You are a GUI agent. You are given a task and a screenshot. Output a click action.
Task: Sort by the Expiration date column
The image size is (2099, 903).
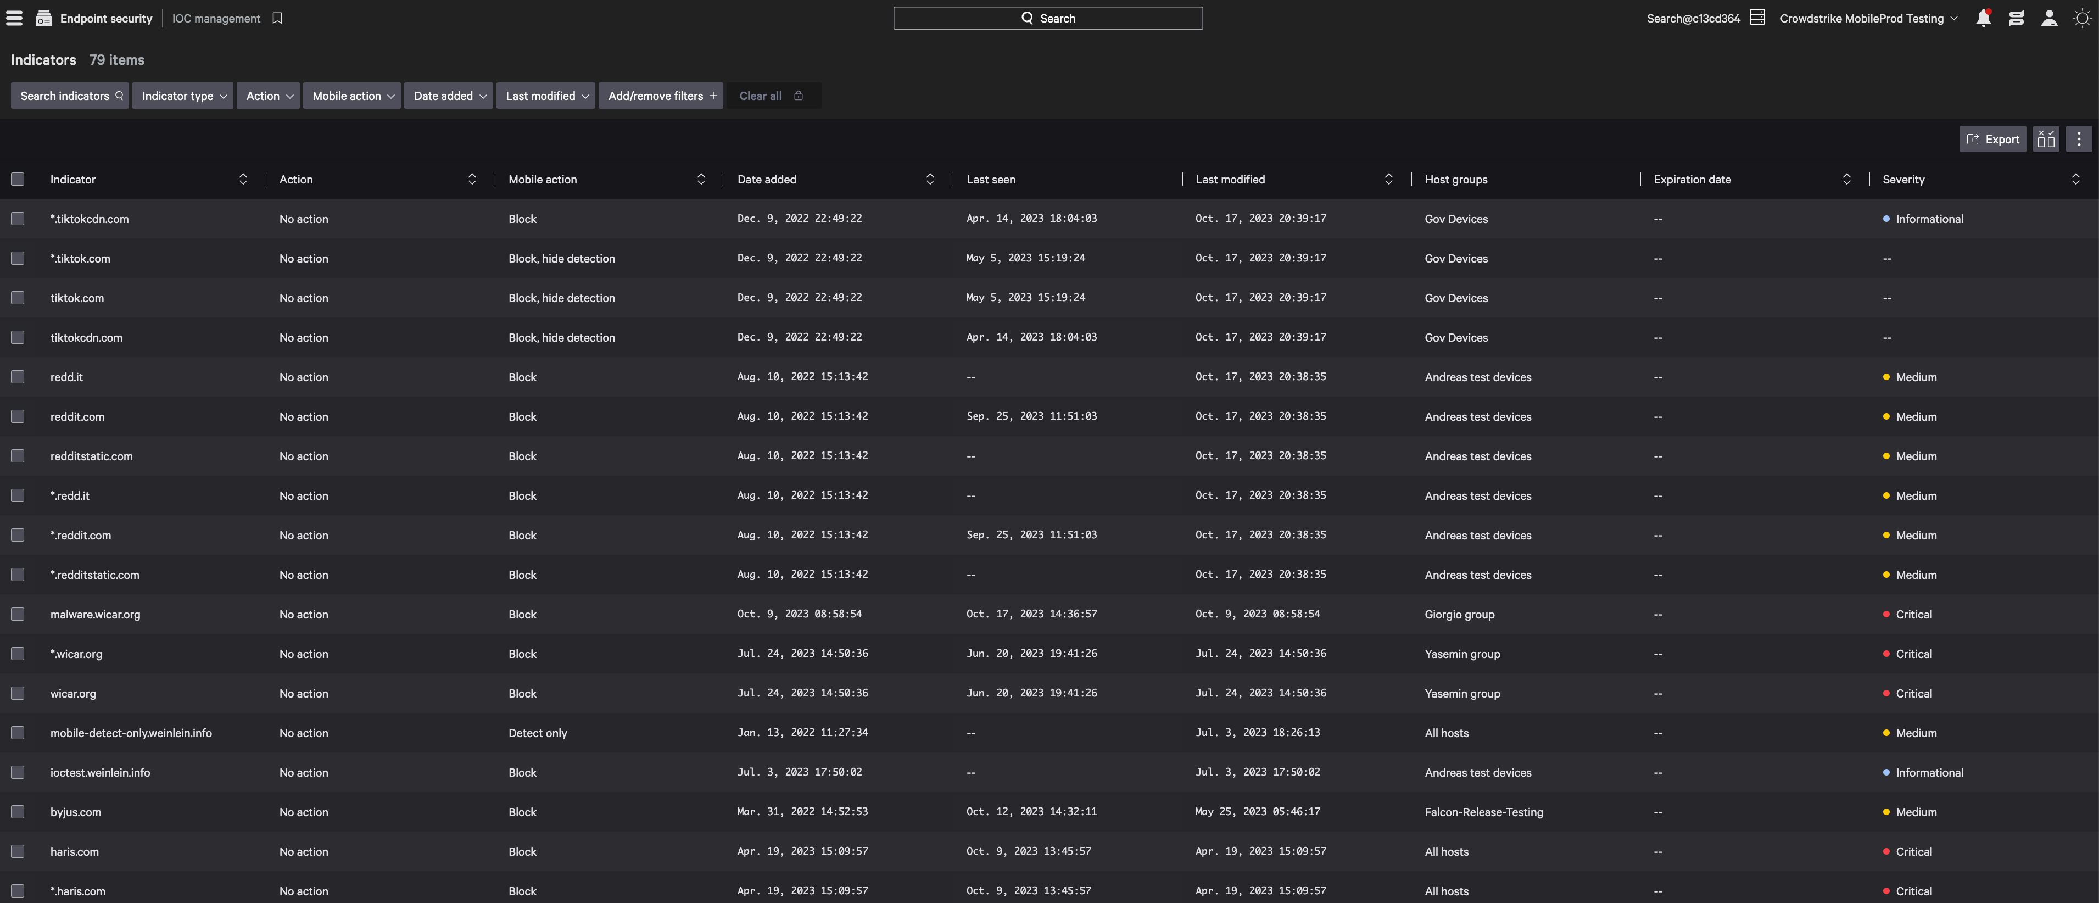click(1846, 179)
